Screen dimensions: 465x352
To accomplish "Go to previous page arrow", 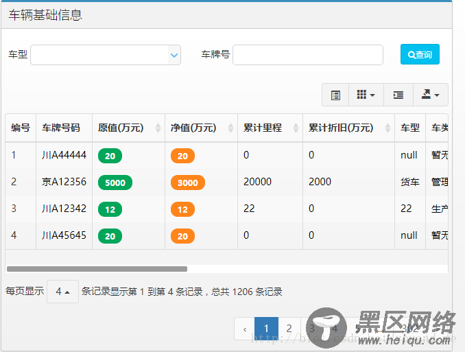I will 245,329.
